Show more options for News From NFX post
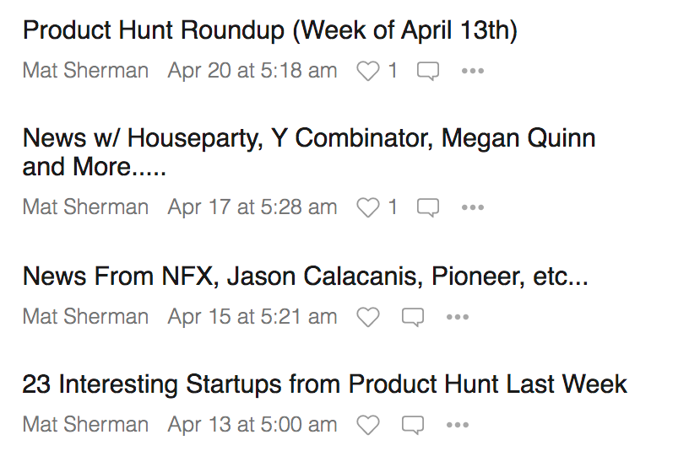 coord(457,317)
